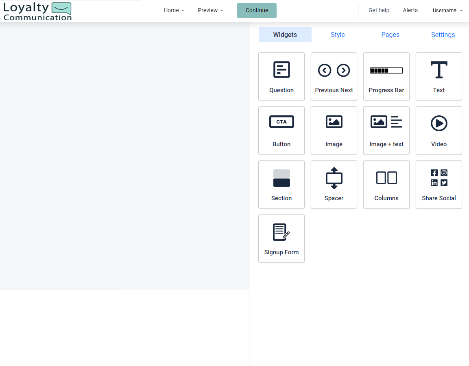Expand the Preview dropdown
This screenshot has height=366, width=469.
coord(210,10)
